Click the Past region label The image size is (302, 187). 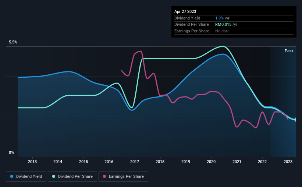click(x=289, y=51)
